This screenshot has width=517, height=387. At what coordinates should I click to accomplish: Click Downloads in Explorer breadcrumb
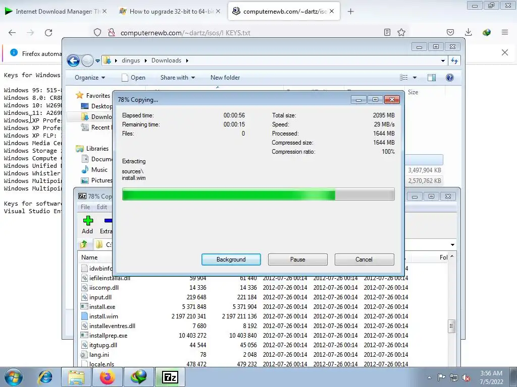click(x=166, y=60)
